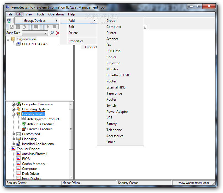Click the network scan computers toolbar icon
The height and width of the screenshot is (193, 223).
9,21
